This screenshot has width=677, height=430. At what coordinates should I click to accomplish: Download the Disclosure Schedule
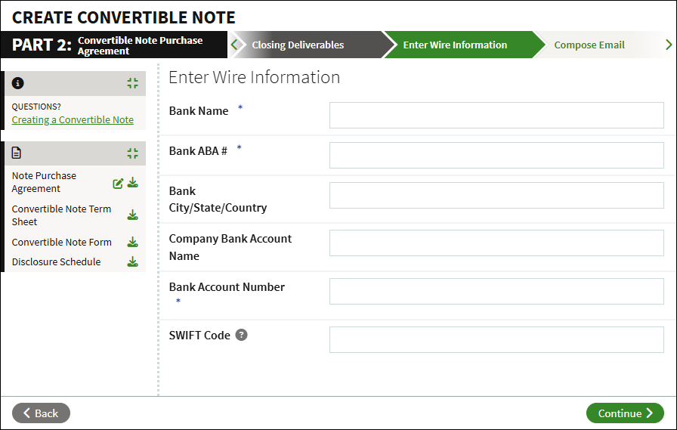tap(132, 261)
